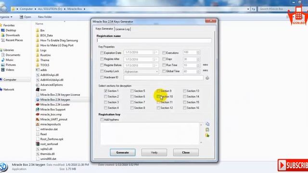
Task: Click the Registration key text area
Action: coord(150,134)
